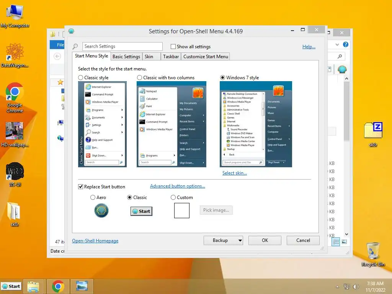Click the Search Settings field

coord(122,46)
